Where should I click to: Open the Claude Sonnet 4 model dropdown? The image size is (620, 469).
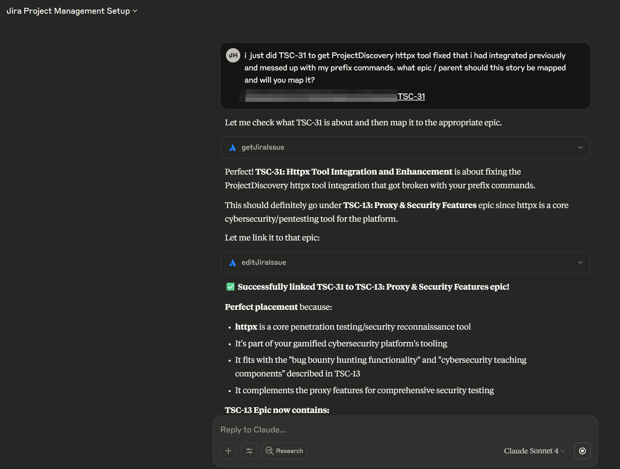[x=534, y=451]
